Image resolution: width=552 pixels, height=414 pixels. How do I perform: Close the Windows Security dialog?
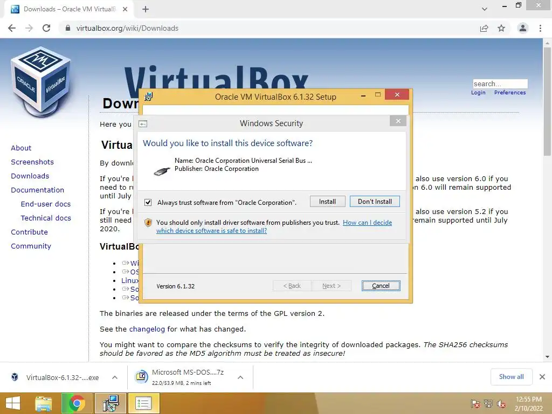tap(398, 121)
